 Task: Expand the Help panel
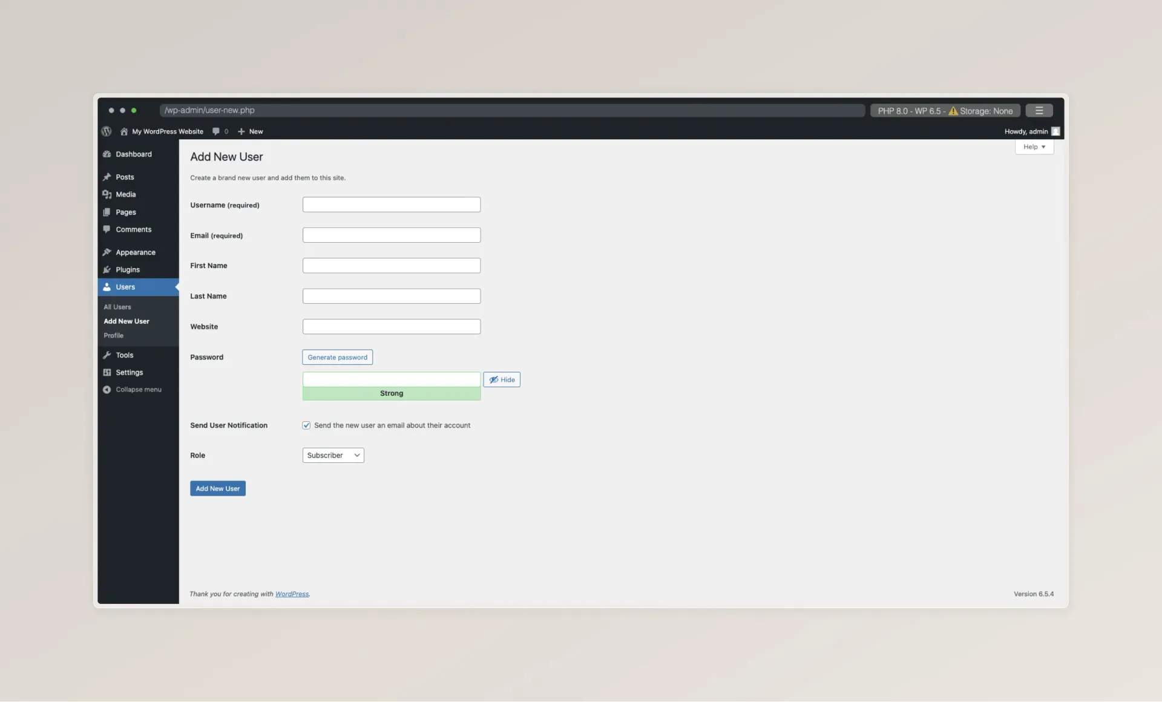tap(1034, 147)
